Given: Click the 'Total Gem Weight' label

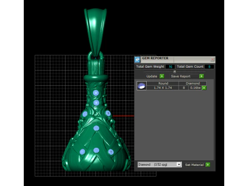Looking at the screenshot, I should 150,67.
